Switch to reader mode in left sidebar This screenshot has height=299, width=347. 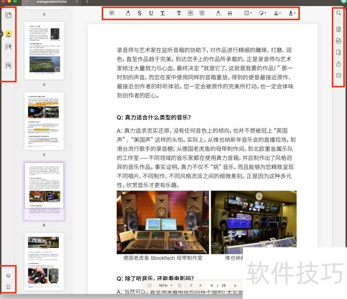pyautogui.click(x=8, y=15)
